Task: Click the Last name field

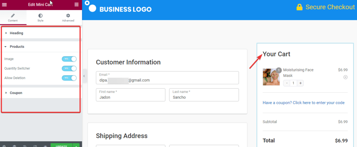Action: click(x=204, y=95)
